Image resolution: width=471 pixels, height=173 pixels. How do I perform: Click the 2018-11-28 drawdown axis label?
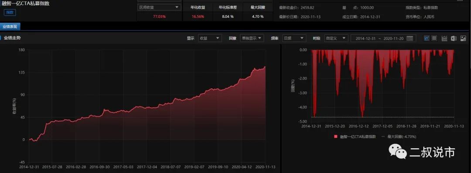tap(407, 126)
